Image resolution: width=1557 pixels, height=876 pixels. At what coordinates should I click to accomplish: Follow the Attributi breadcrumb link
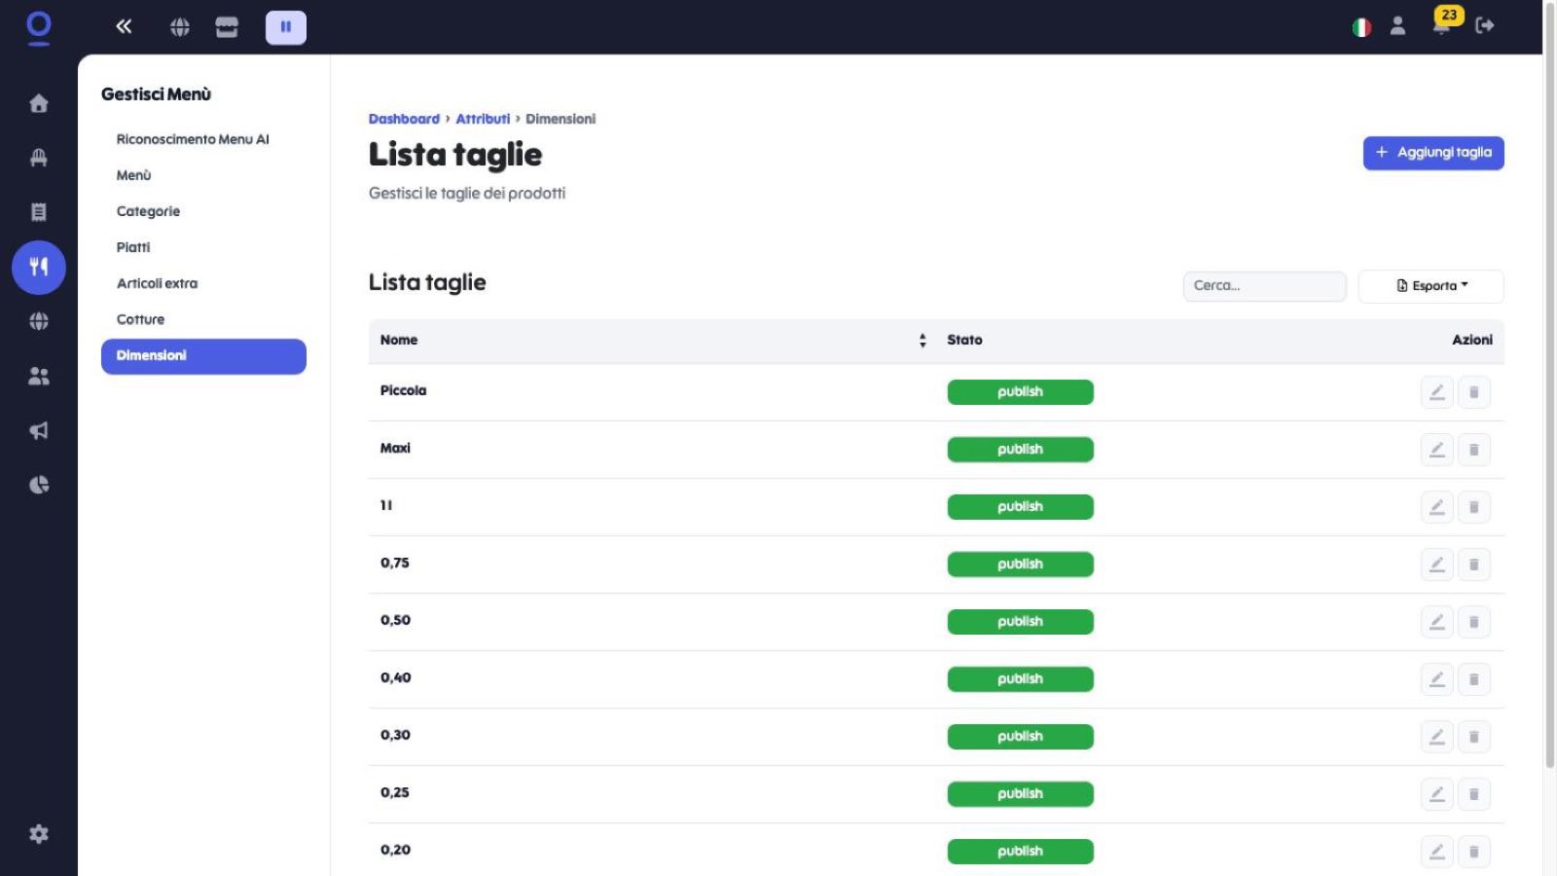point(483,119)
